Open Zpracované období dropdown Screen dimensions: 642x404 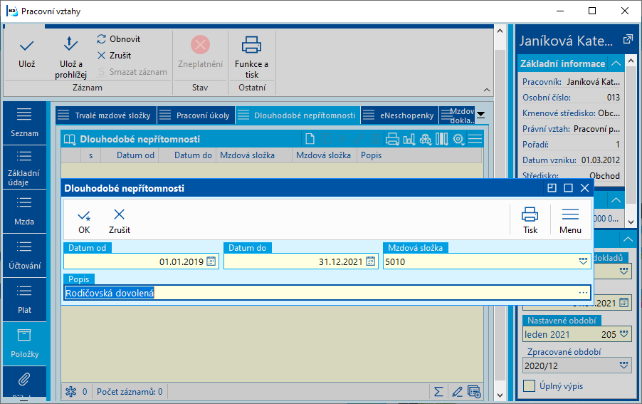coord(624,366)
